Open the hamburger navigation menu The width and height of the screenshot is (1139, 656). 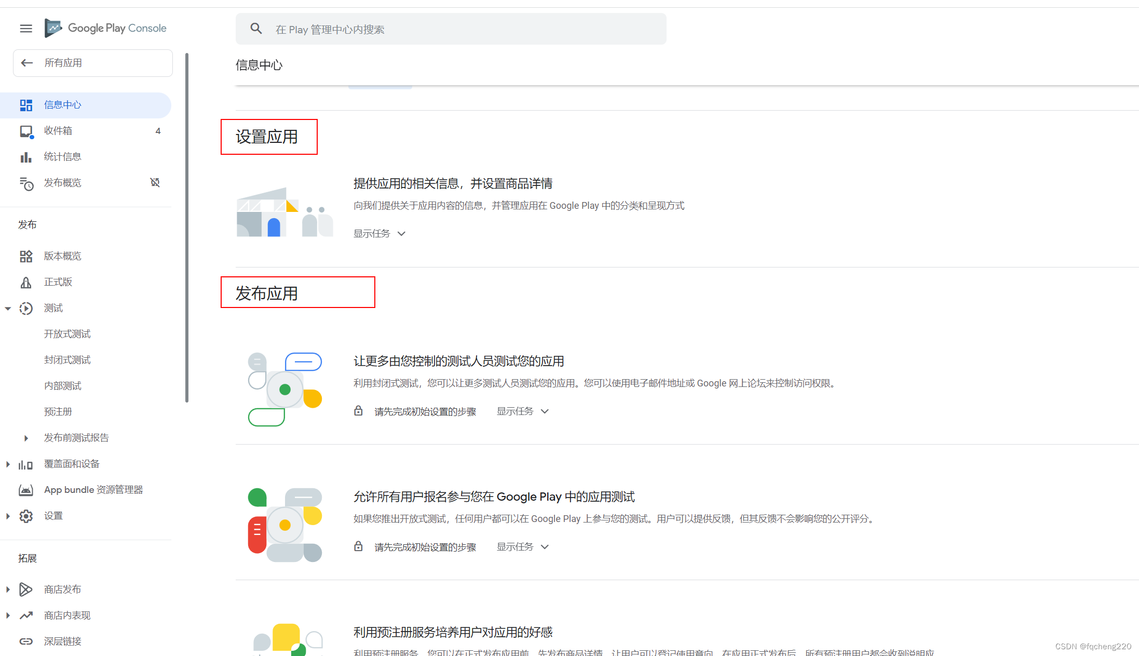pyautogui.click(x=25, y=29)
